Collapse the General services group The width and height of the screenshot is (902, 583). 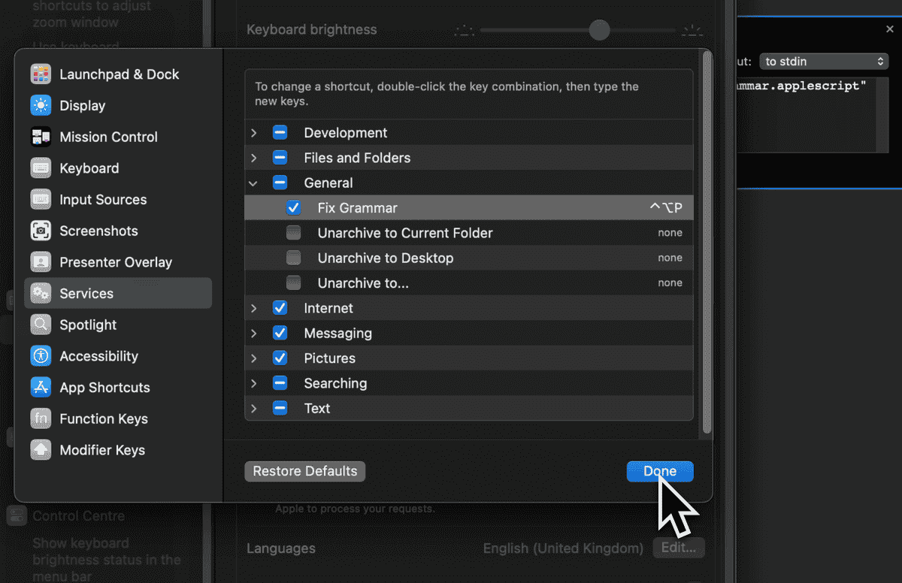tap(253, 183)
